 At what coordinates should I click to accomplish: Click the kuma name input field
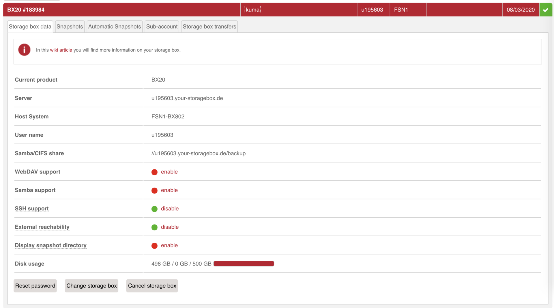click(x=252, y=10)
